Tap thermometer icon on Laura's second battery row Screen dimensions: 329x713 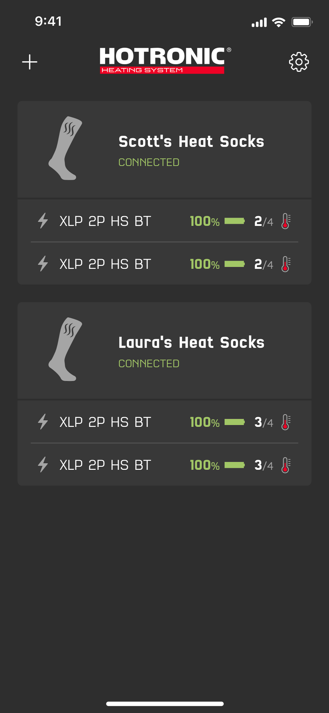(x=286, y=465)
